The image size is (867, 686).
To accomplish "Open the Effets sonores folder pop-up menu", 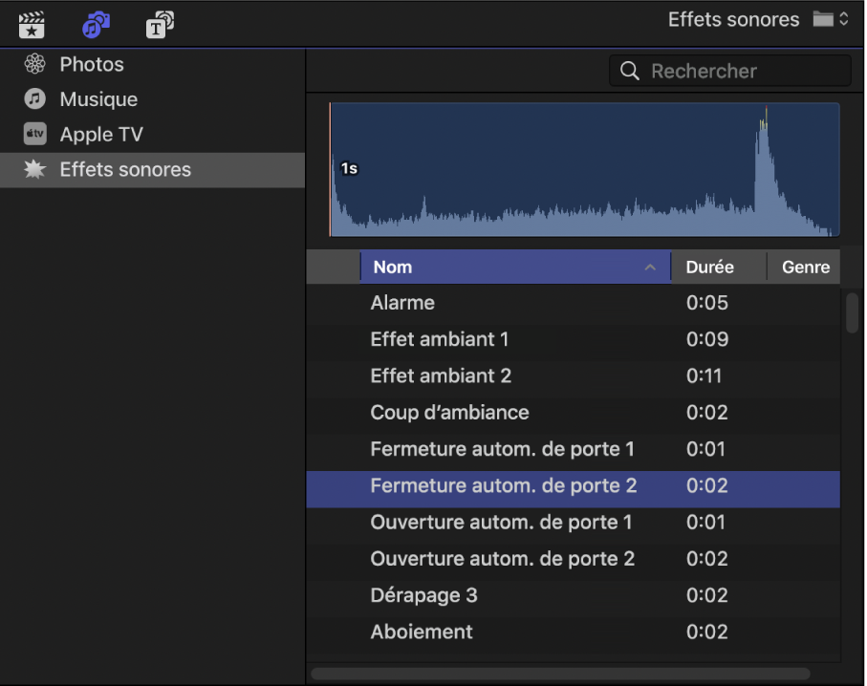I will [830, 20].
